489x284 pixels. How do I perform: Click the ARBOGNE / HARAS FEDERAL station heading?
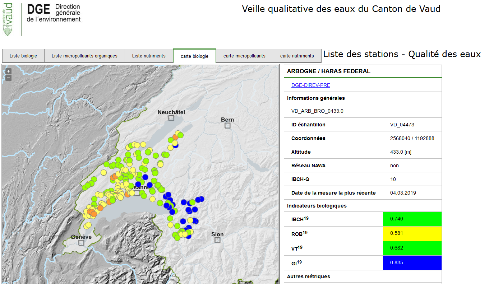pyautogui.click(x=329, y=71)
